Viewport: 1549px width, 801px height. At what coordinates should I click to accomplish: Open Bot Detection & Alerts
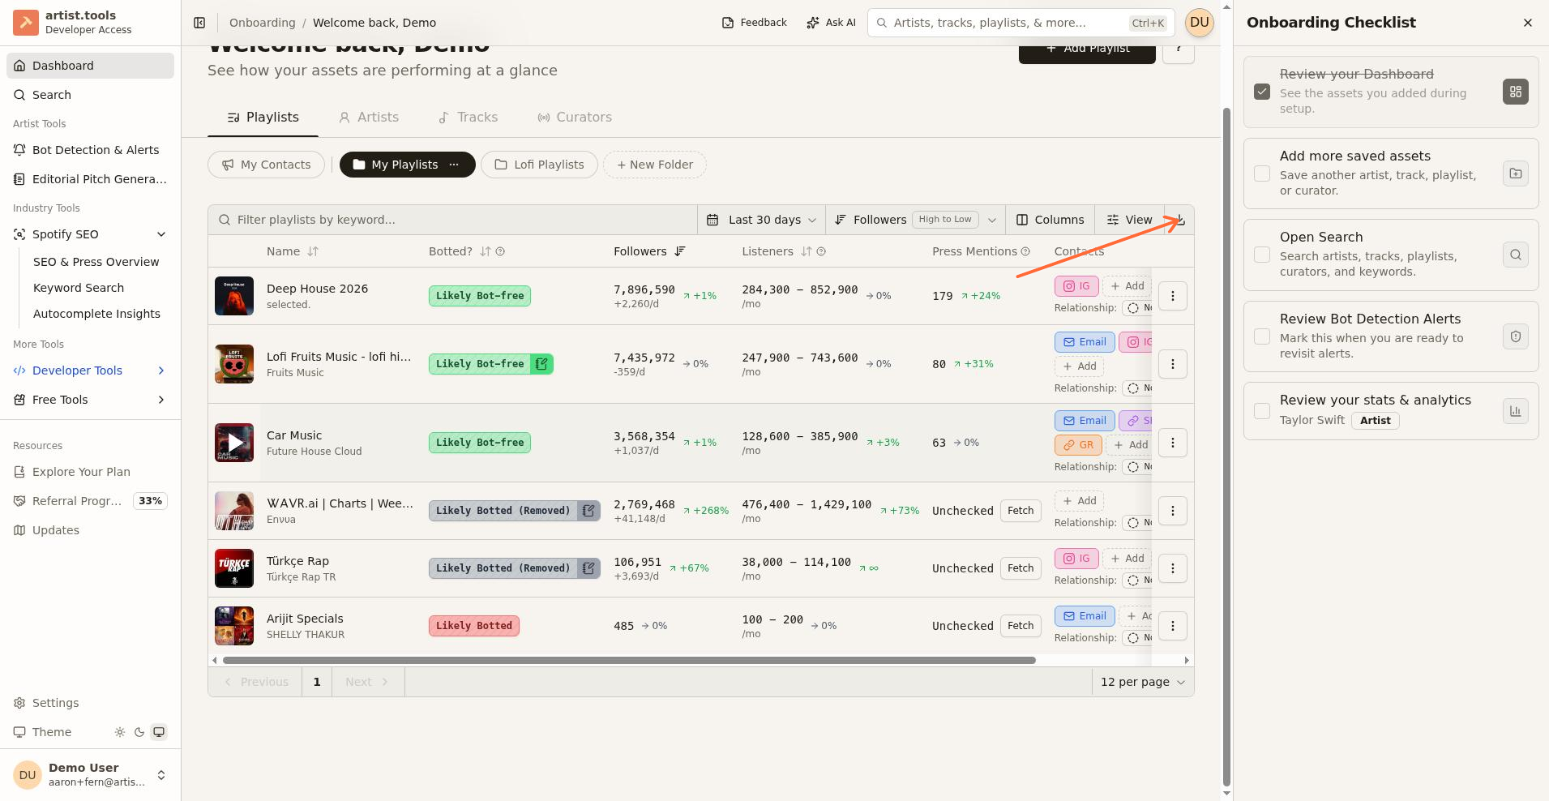pyautogui.click(x=90, y=150)
